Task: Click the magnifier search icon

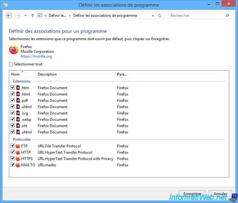Action: 227,15
